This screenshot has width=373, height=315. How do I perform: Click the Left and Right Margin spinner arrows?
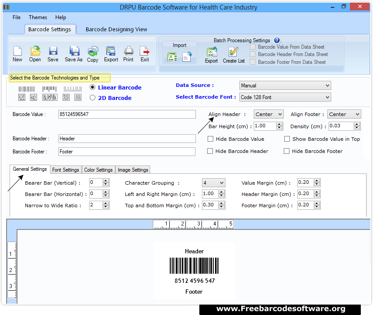[222, 194]
